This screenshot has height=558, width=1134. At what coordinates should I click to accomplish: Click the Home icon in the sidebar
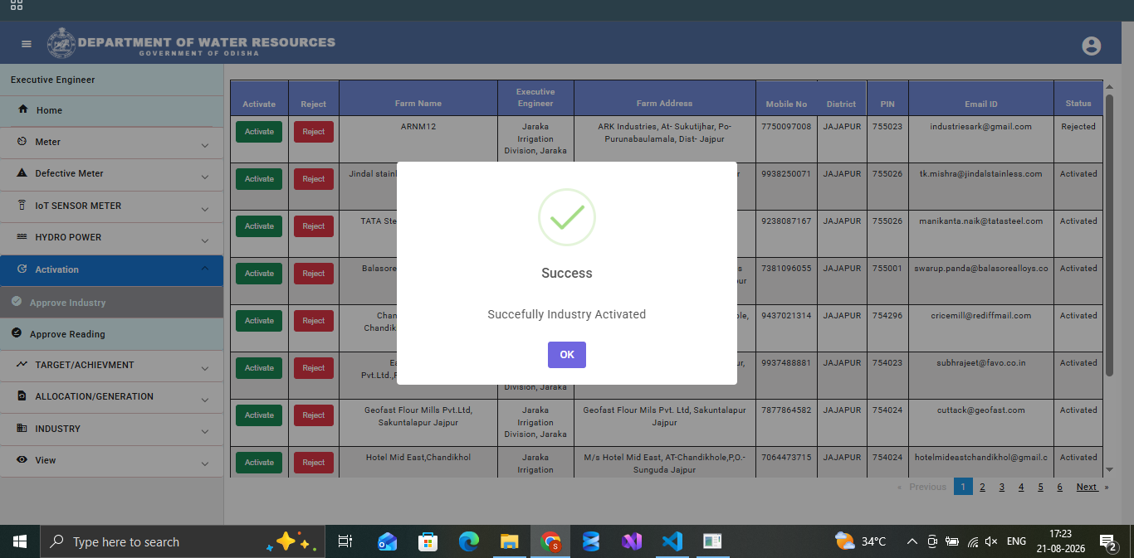[x=23, y=109]
